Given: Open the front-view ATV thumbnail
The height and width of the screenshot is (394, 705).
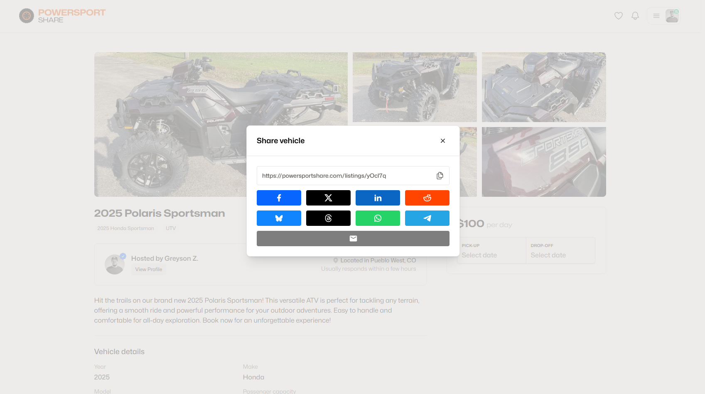Looking at the screenshot, I should coord(415,87).
